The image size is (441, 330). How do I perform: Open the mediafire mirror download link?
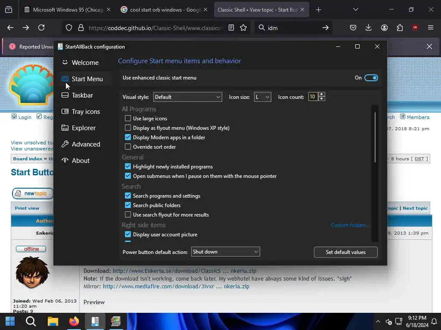pyautogui.click(x=176, y=286)
